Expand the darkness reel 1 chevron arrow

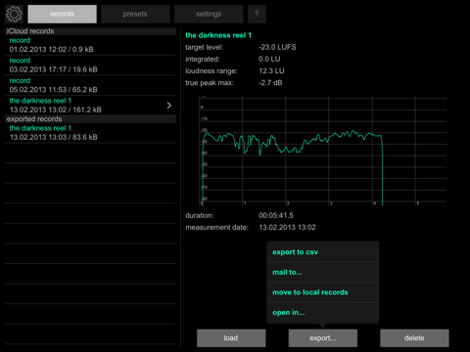click(x=169, y=106)
